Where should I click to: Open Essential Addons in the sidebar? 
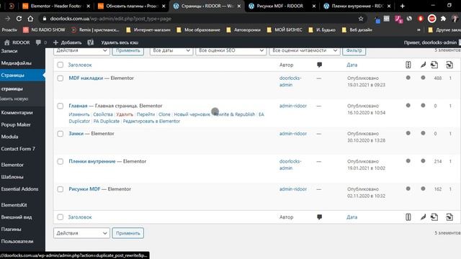(19, 189)
